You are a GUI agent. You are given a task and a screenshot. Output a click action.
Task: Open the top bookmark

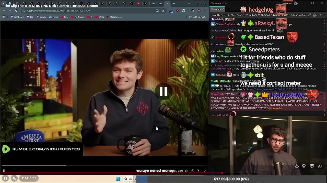click(30, 17)
